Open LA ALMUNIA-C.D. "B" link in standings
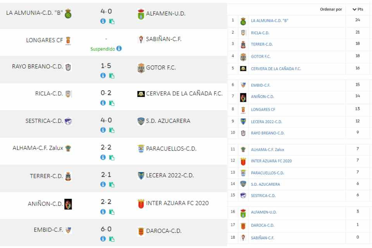 click(270, 21)
